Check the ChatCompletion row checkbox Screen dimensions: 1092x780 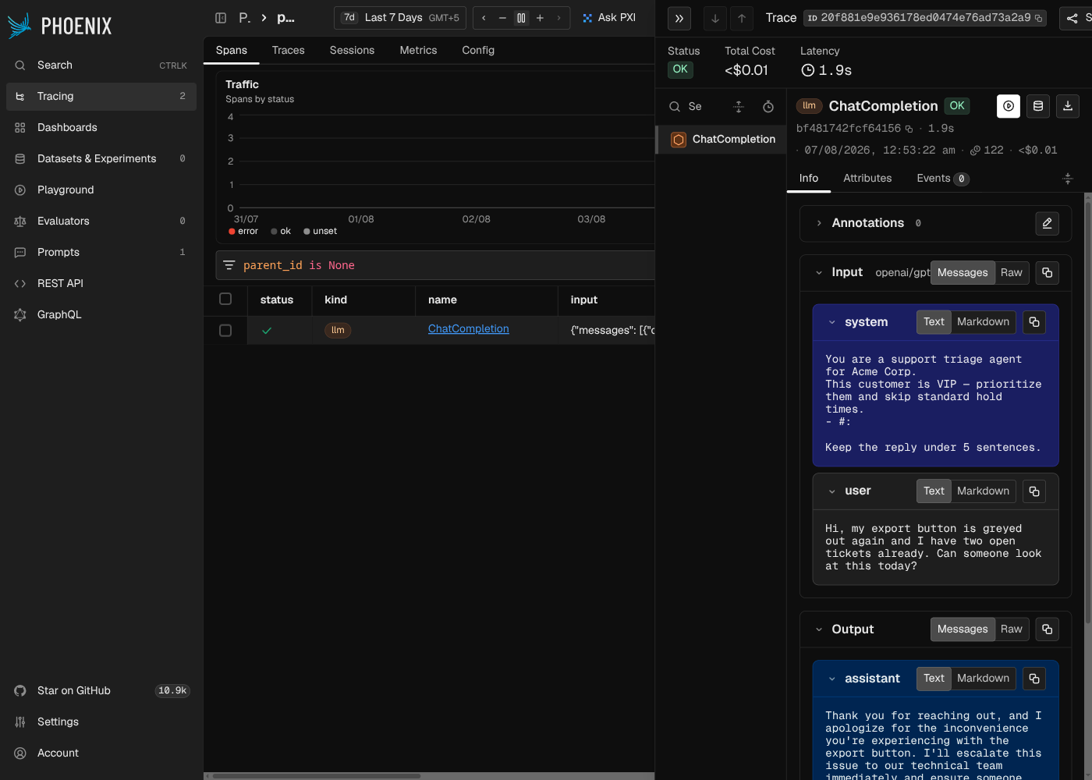[x=225, y=330]
